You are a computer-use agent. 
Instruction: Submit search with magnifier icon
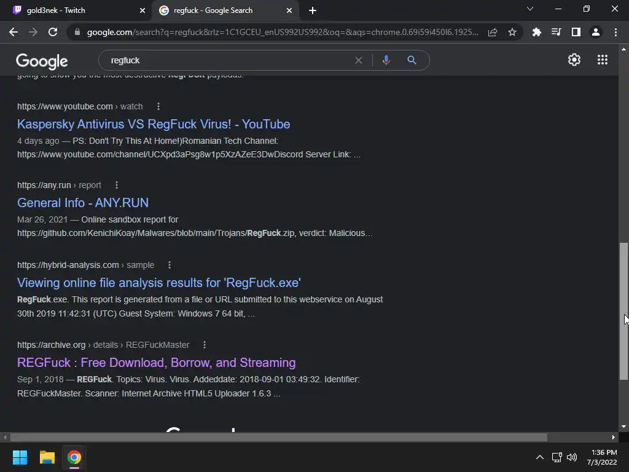tap(412, 60)
